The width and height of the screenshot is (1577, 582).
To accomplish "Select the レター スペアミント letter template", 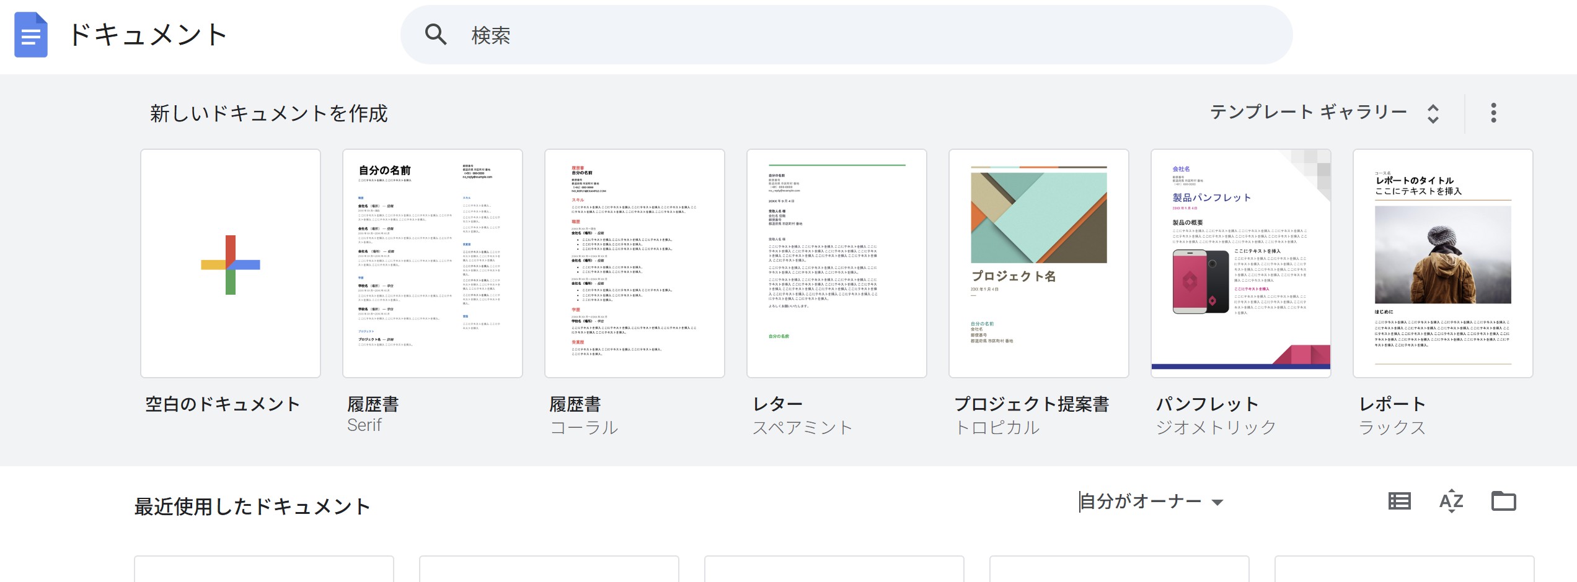I will tap(837, 263).
